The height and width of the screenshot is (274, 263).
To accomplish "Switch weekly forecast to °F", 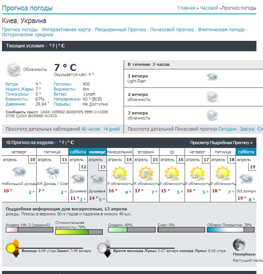I will coord(62,143).
